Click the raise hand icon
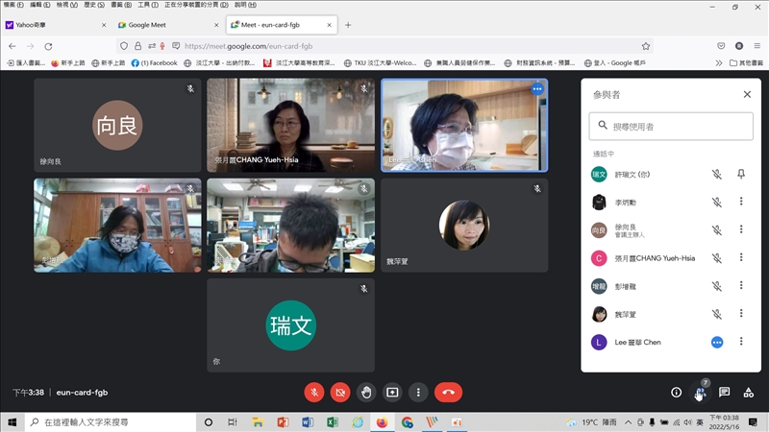The width and height of the screenshot is (769, 432). (x=366, y=392)
